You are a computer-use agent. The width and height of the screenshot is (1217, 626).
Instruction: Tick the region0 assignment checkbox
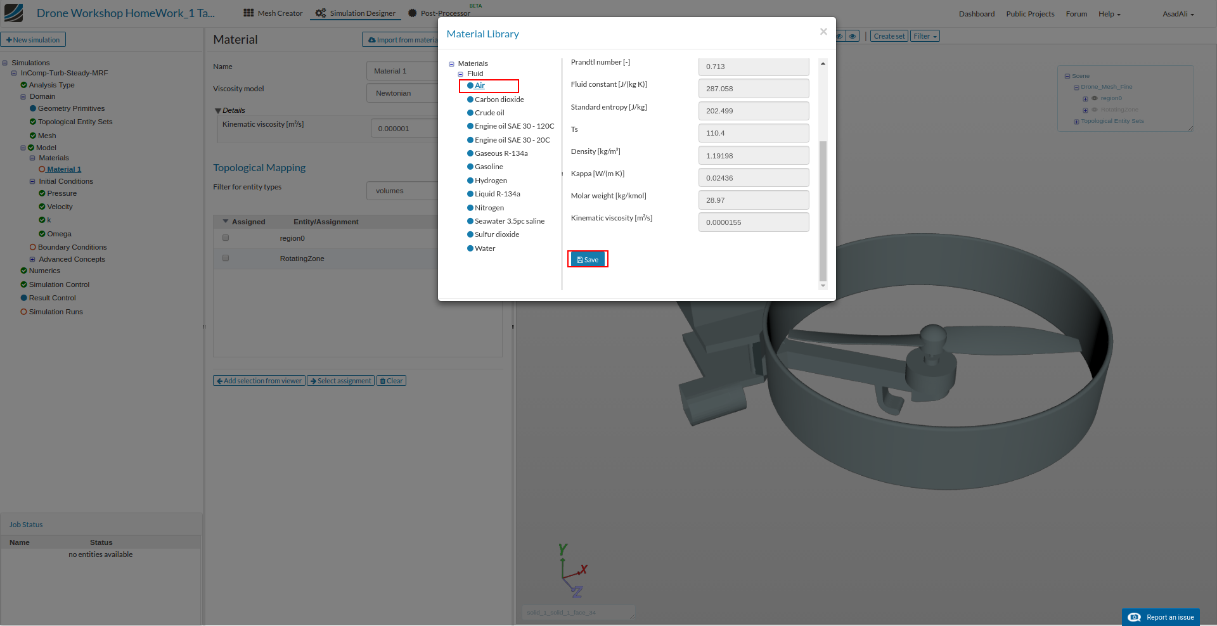(x=226, y=238)
